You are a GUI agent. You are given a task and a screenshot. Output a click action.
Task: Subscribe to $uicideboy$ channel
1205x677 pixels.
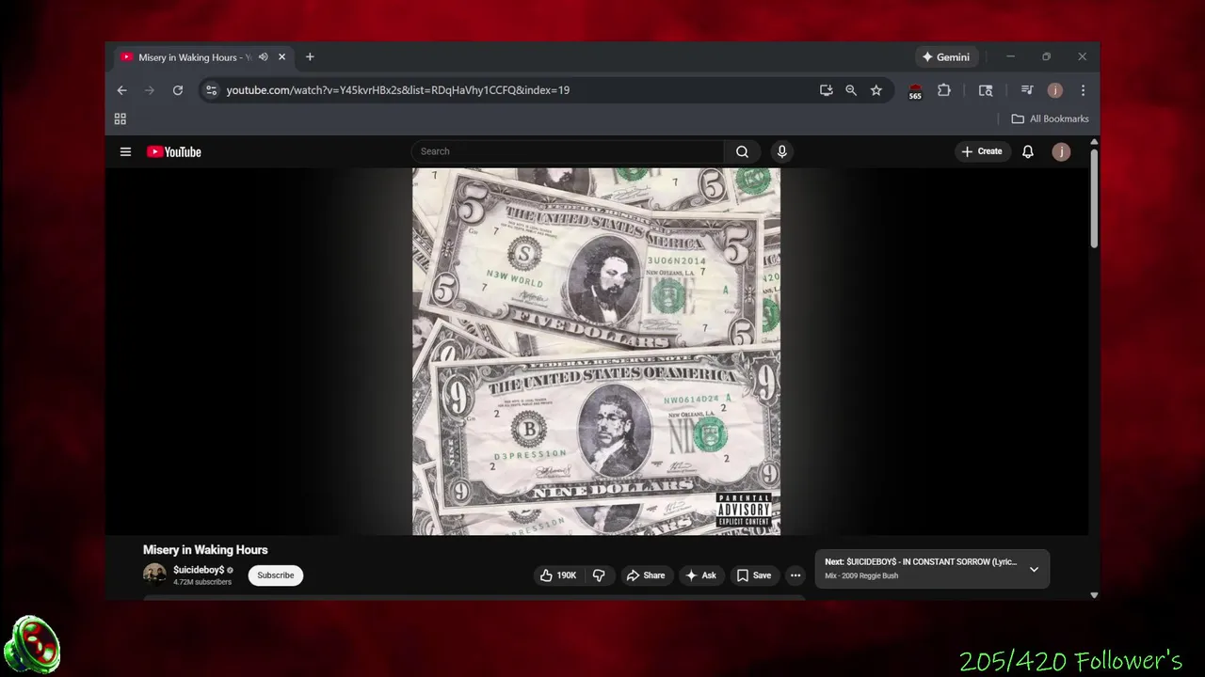[x=276, y=575]
